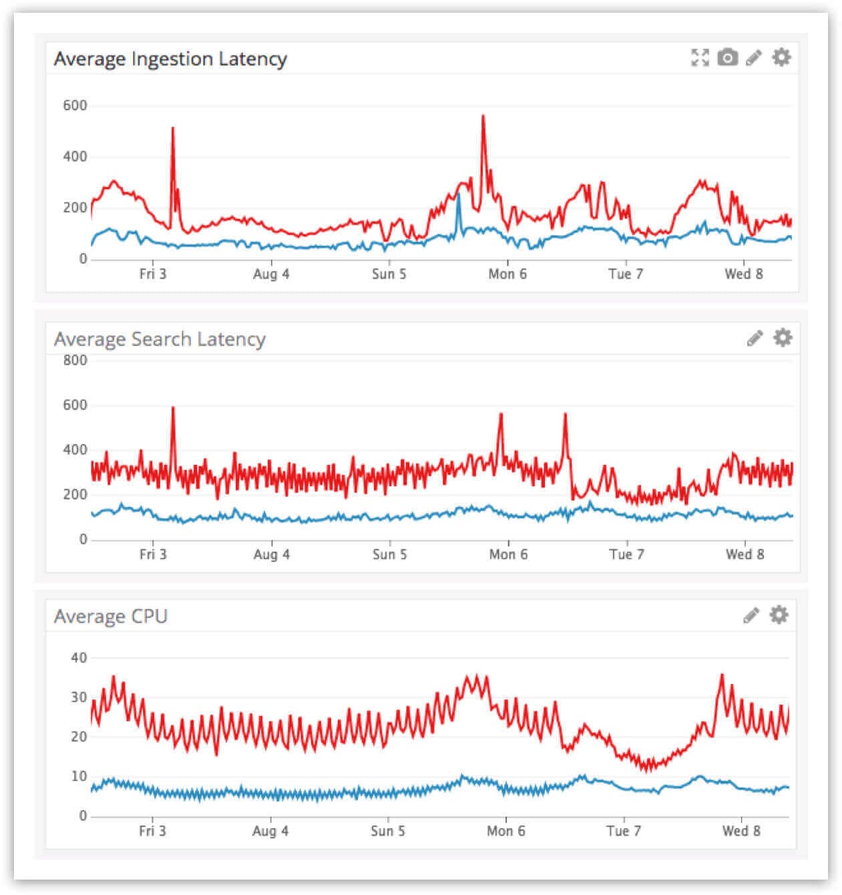Click the 30 label on Average CPU axis
The width and height of the screenshot is (842, 895).
(x=79, y=697)
